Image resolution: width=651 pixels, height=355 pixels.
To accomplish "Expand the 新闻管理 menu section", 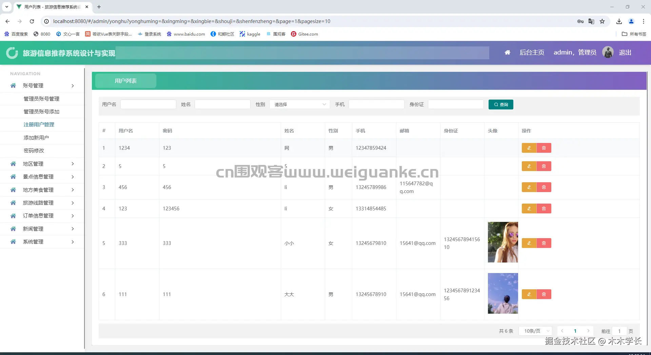I will (42, 229).
